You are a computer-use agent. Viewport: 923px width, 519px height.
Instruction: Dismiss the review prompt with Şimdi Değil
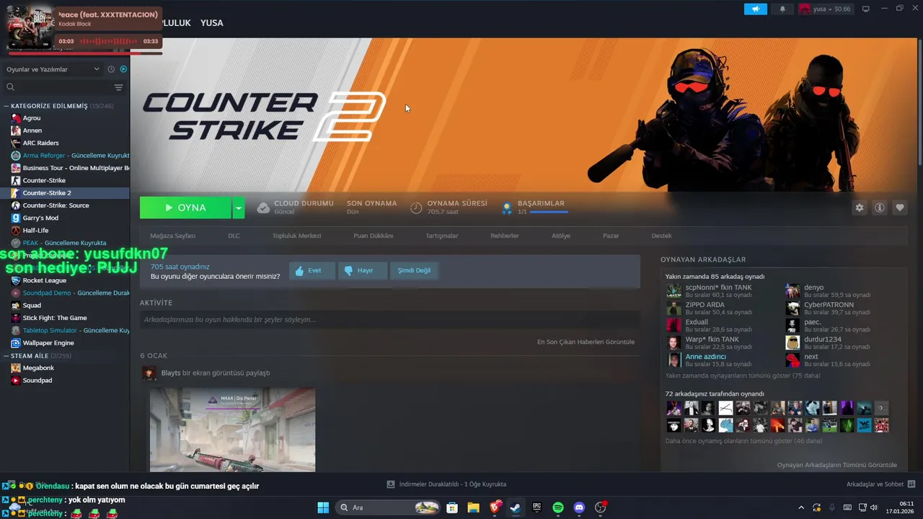[414, 270]
